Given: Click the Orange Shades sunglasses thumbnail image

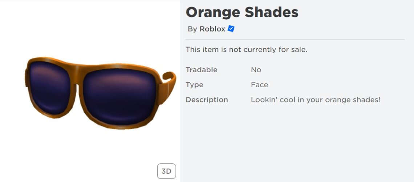Looking at the screenshot, I should pyautogui.click(x=100, y=93).
